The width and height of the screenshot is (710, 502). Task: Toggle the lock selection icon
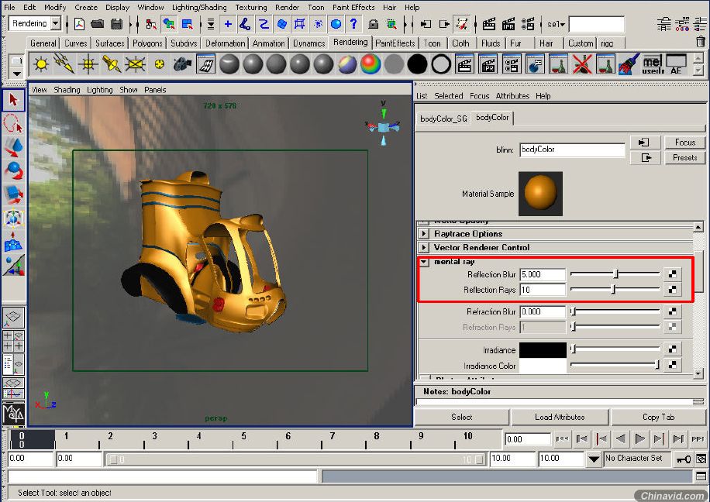tap(373, 24)
